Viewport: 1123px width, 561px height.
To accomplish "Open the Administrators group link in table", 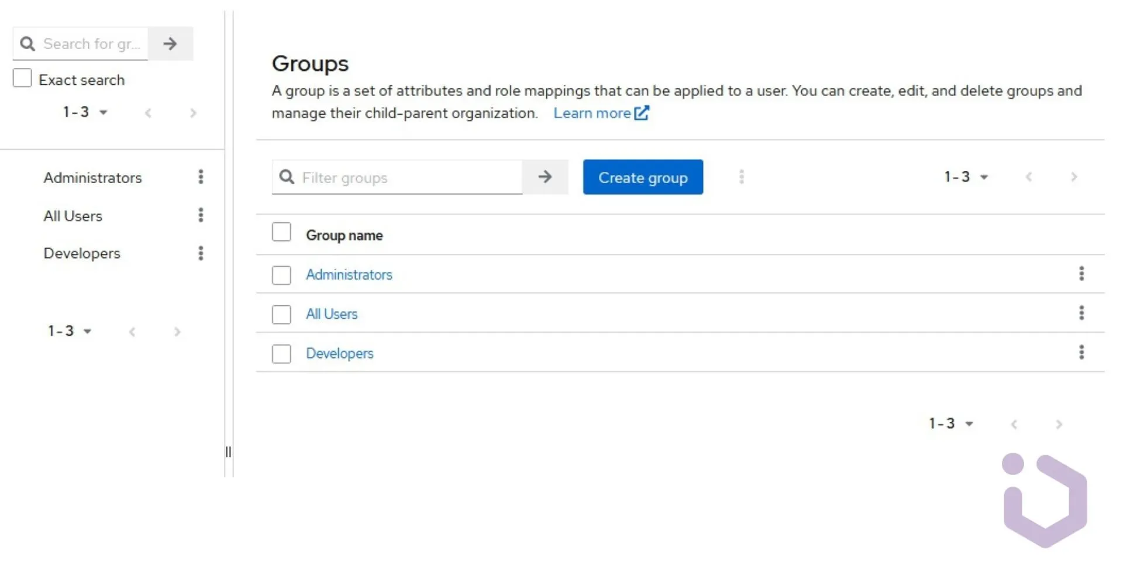I will click(x=349, y=274).
